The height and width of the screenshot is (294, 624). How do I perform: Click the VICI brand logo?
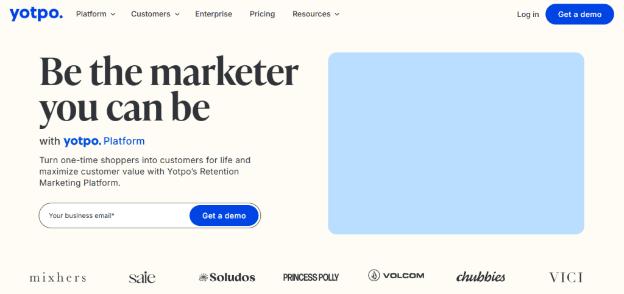566,278
